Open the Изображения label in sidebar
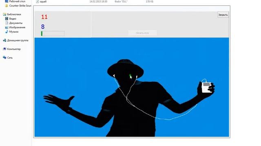 (x=17, y=27)
